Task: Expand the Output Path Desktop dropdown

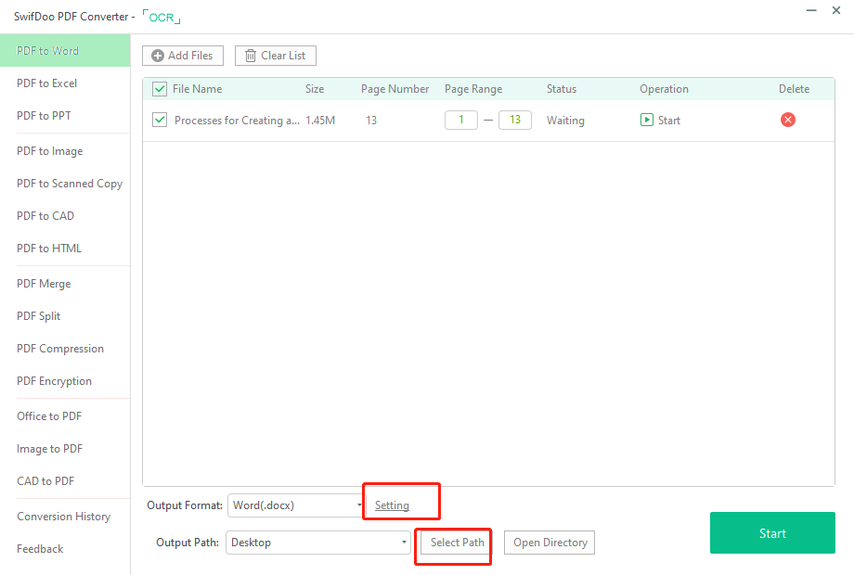Action: 318,543
